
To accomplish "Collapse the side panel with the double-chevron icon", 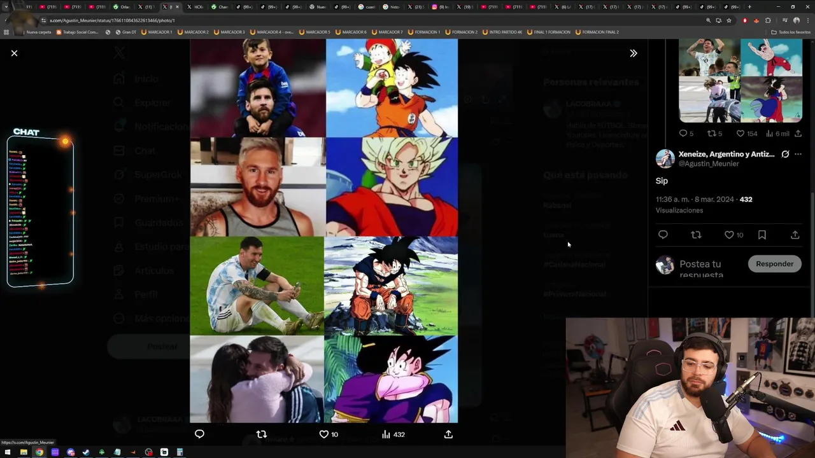I will tap(633, 53).
